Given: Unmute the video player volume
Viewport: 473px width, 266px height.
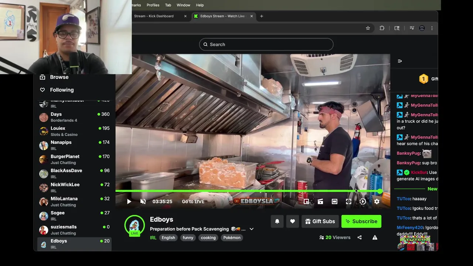Looking at the screenshot, I should tap(143, 201).
